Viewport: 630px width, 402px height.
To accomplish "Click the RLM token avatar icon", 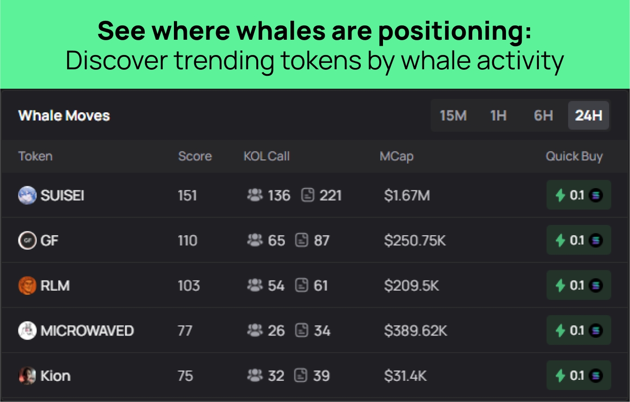I will (27, 286).
